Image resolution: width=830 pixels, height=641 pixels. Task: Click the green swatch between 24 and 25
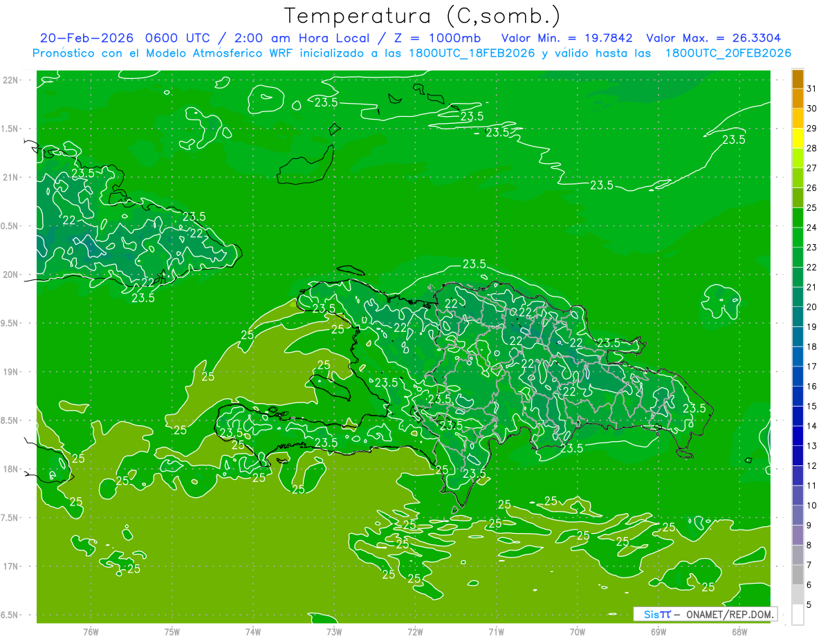pyautogui.click(x=797, y=218)
